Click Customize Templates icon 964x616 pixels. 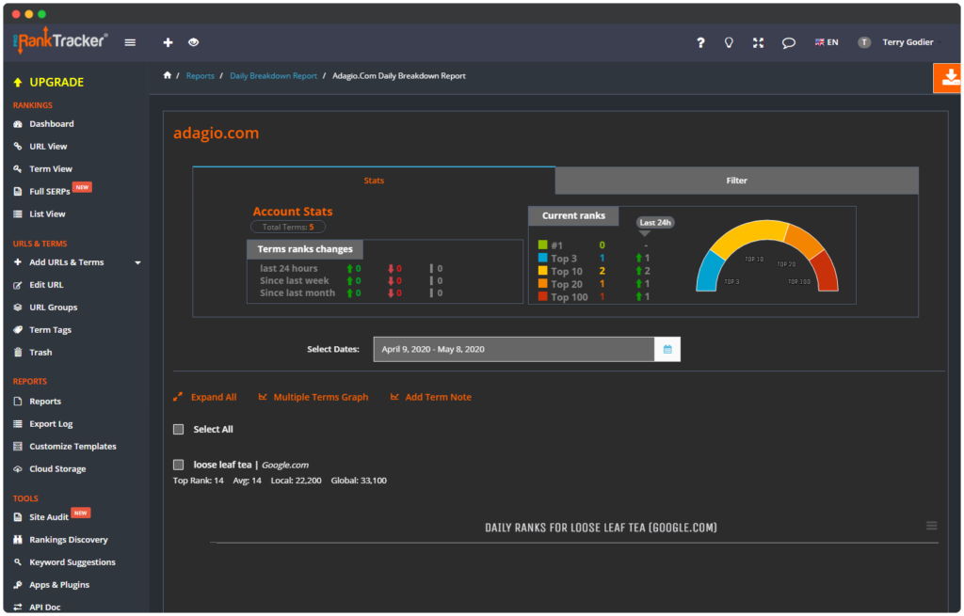(18, 447)
